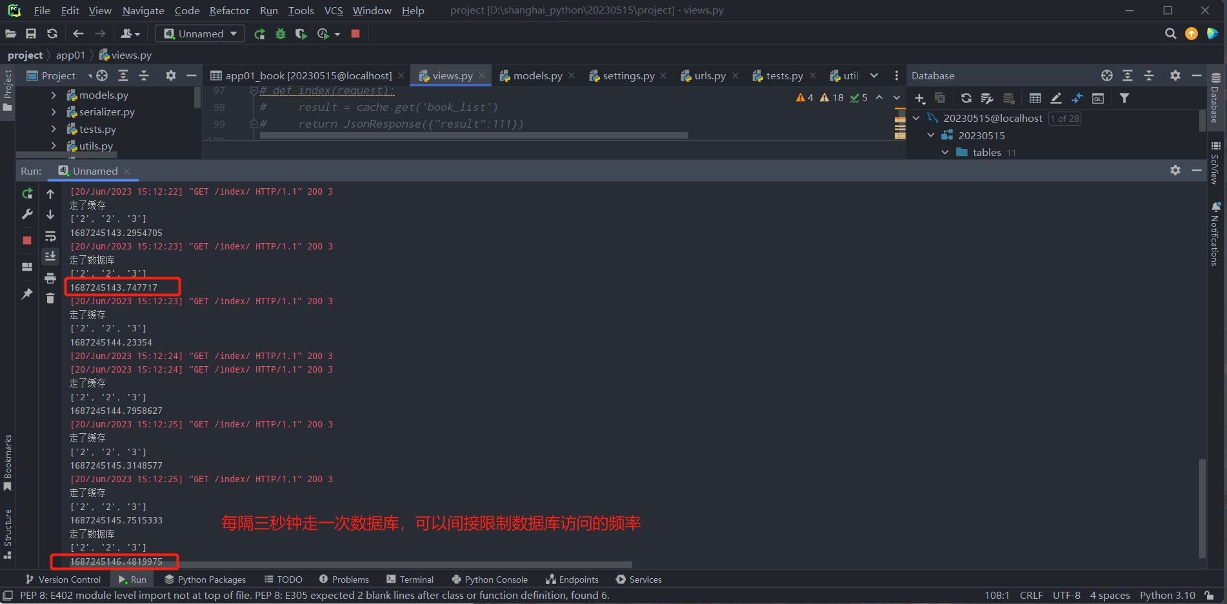Image resolution: width=1227 pixels, height=604 pixels.
Task: Open the database query console icon
Action: pos(1098,98)
